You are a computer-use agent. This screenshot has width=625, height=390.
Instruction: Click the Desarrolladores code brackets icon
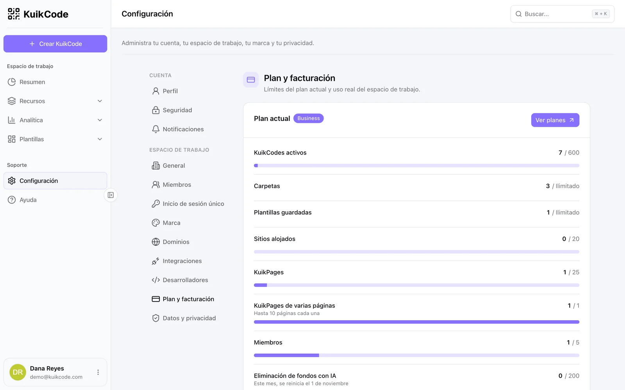click(156, 280)
